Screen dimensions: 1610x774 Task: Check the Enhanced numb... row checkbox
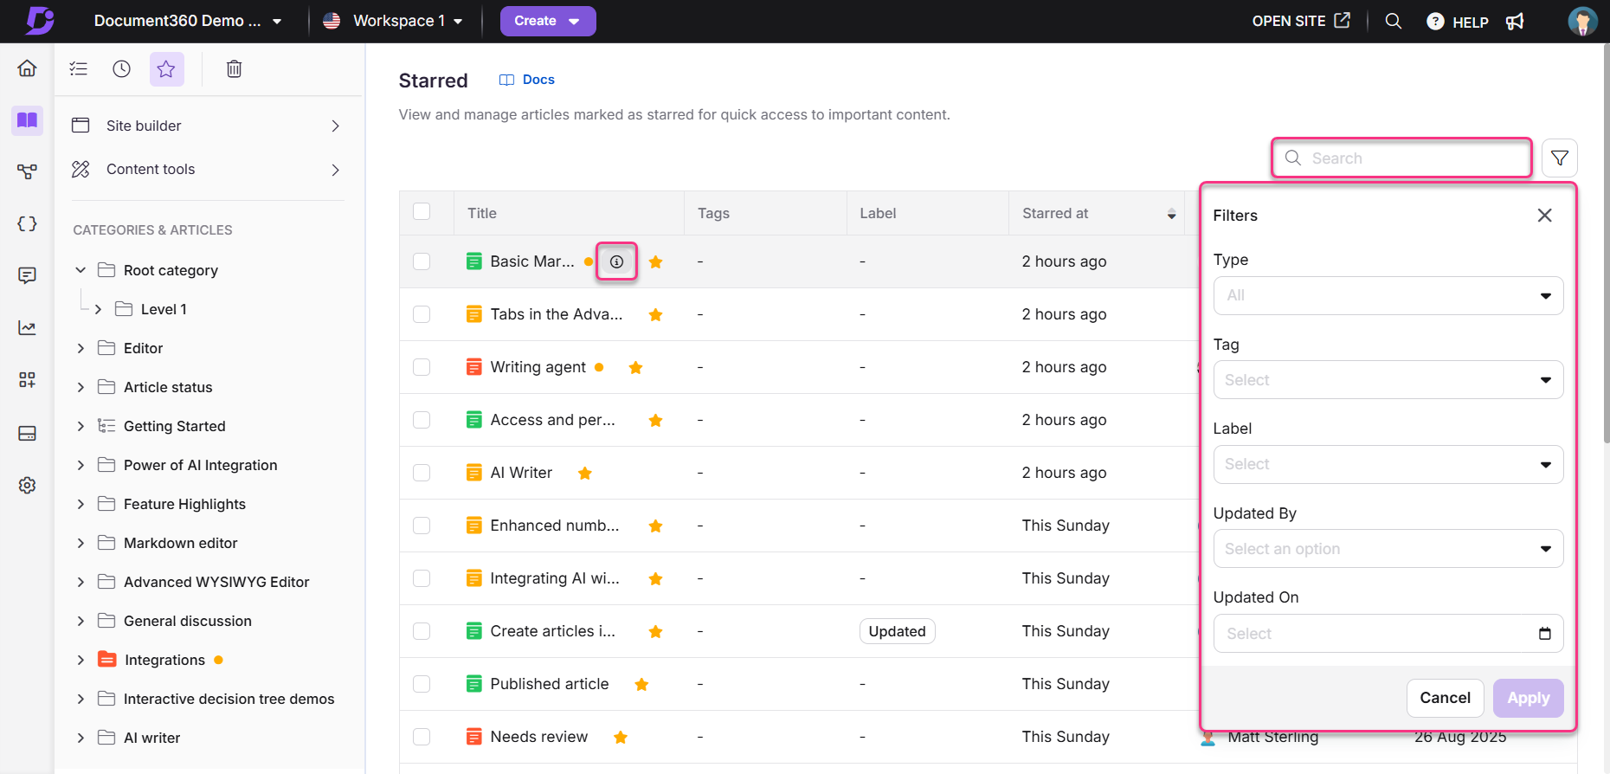point(422,526)
